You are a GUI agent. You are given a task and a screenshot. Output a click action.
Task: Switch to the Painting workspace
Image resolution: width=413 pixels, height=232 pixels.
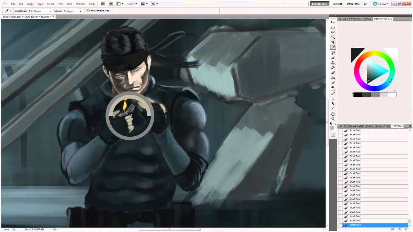(x=353, y=4)
